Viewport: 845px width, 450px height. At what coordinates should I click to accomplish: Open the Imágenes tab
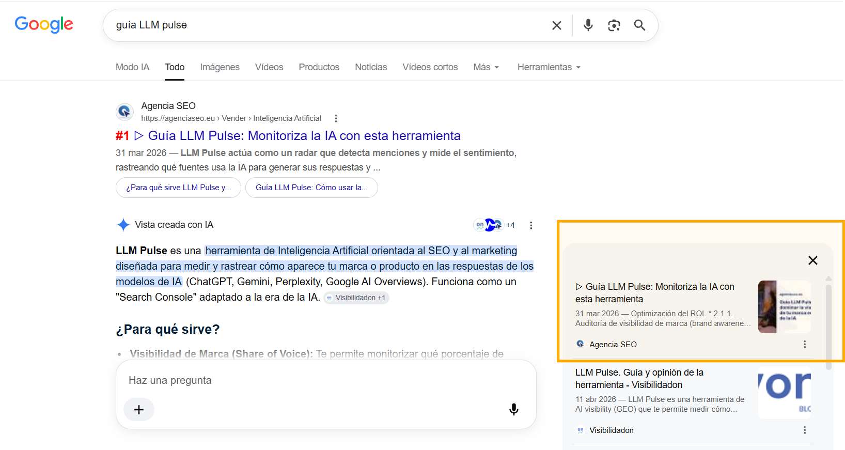[x=220, y=67]
